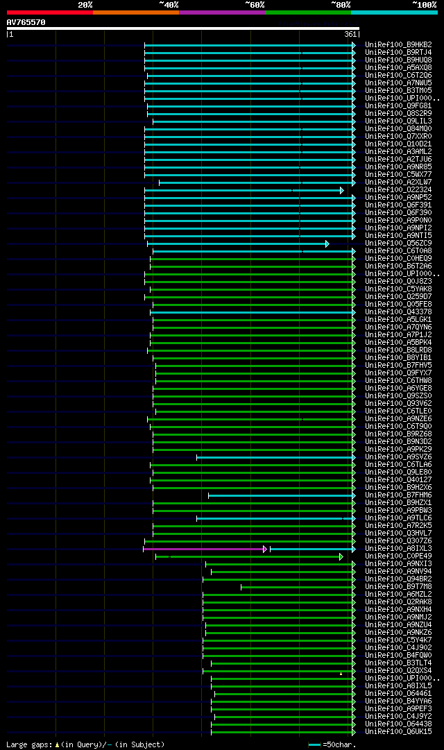Click the orange ~40% identity legend segment
This screenshot has width=444, height=750.
pos(136,12)
